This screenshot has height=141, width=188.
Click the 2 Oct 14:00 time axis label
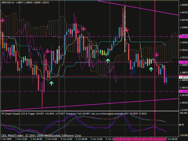(x=51, y=139)
